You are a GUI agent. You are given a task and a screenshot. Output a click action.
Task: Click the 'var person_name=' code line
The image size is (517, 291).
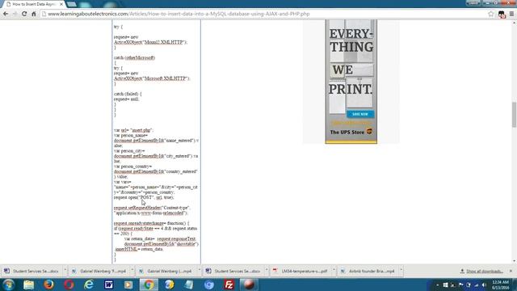pos(131,135)
